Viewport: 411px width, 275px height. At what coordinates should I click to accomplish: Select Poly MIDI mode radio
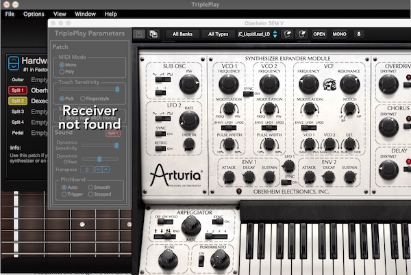click(x=62, y=72)
